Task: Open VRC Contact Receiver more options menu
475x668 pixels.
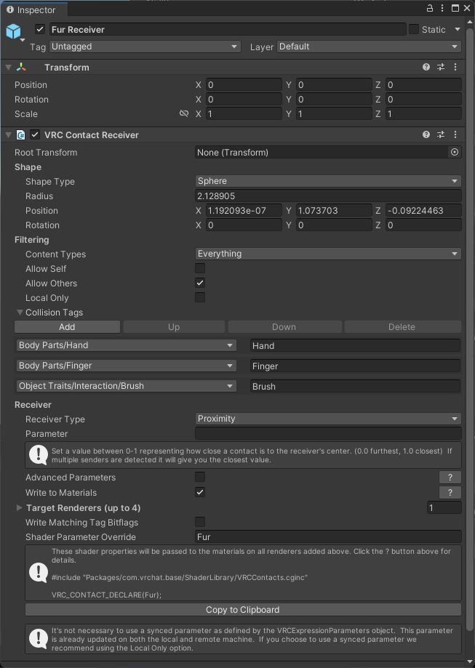Action: click(x=455, y=134)
